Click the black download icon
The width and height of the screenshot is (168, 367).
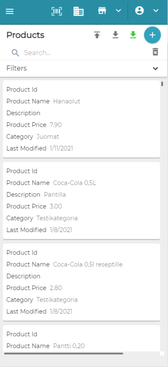[x=115, y=35]
